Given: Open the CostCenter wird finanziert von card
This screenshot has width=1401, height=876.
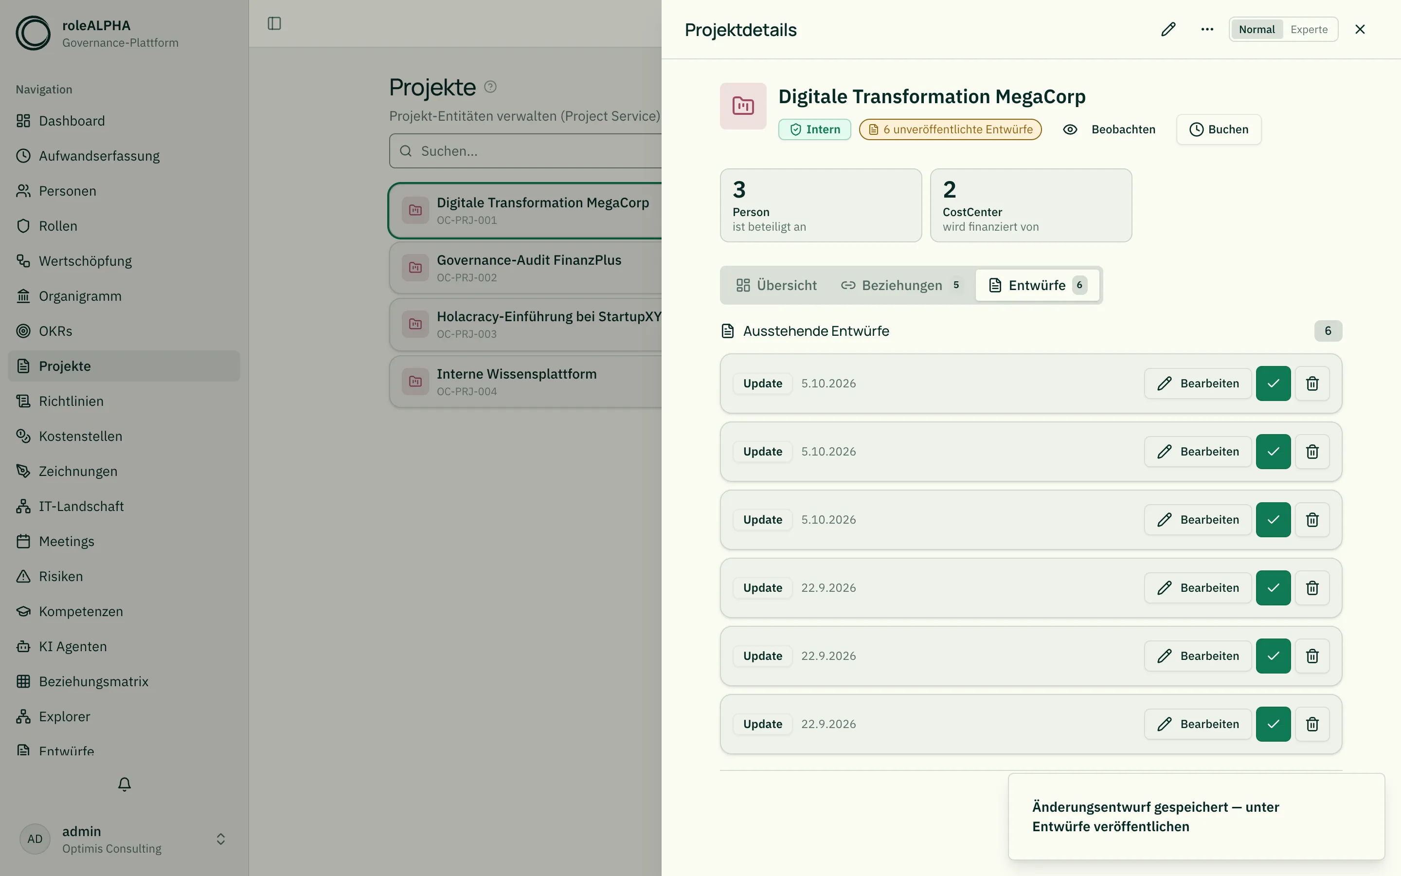Looking at the screenshot, I should pos(1031,205).
